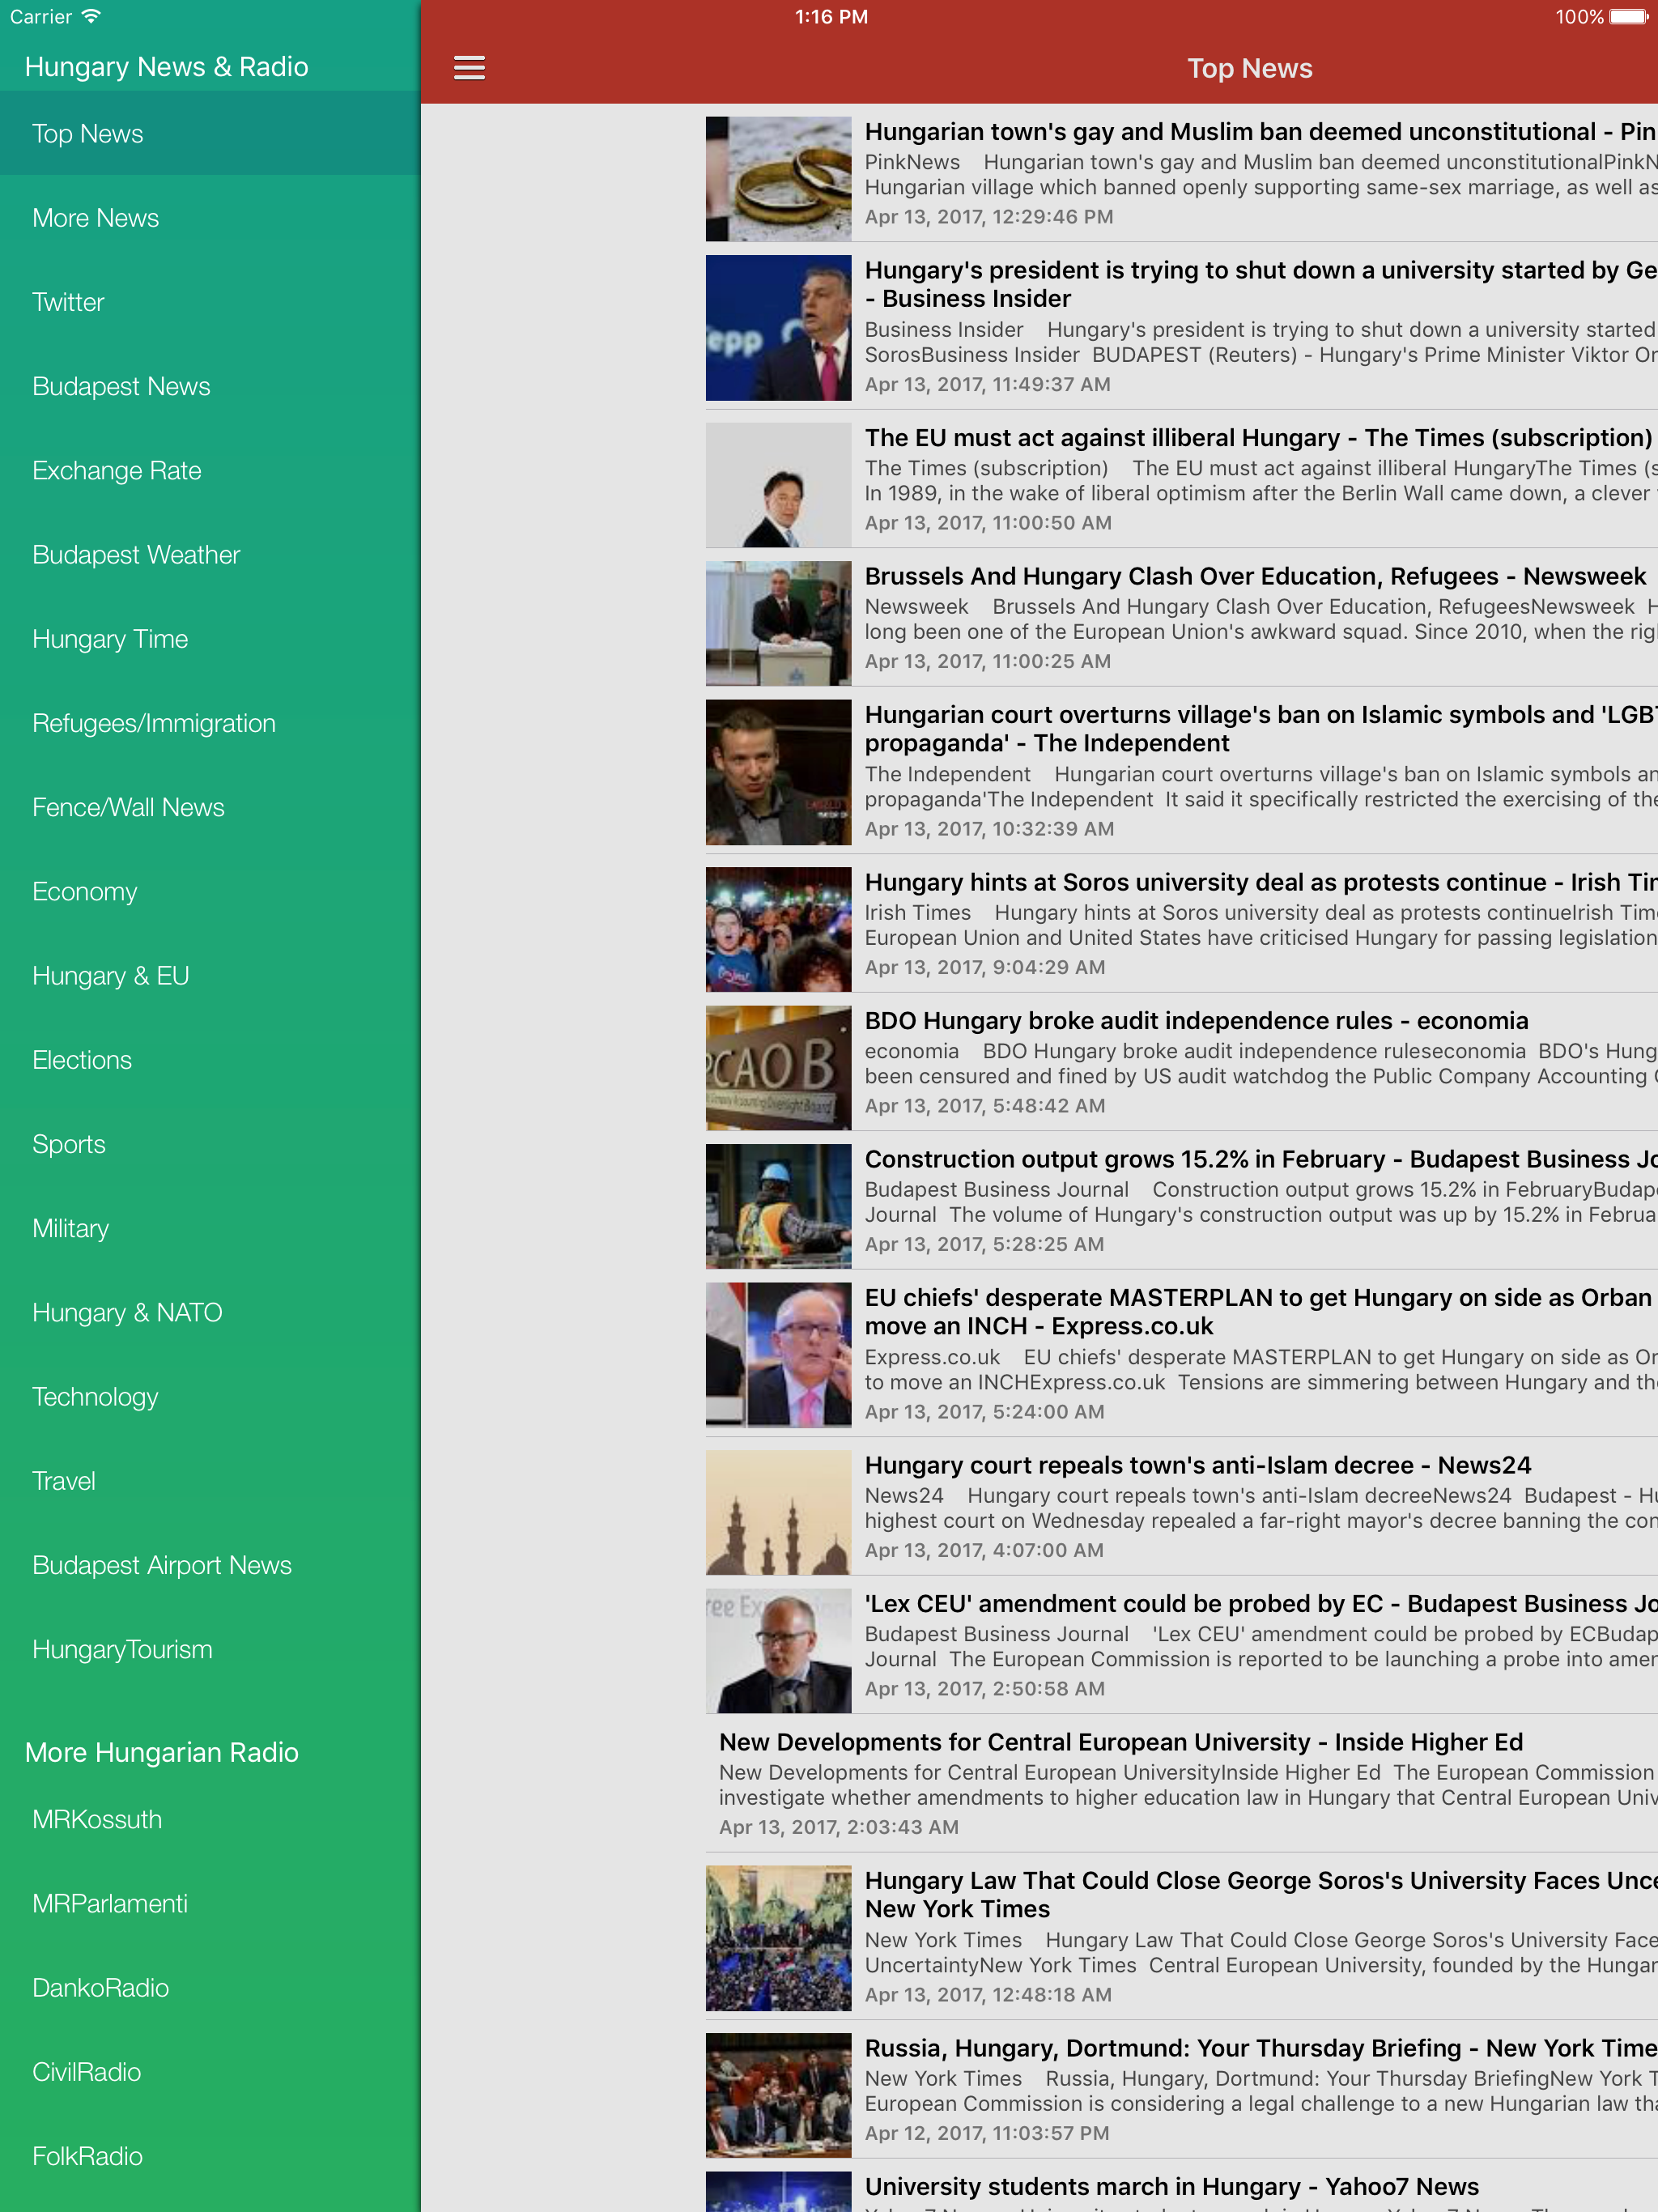Open Budapest Airport News section
Image resolution: width=1658 pixels, height=2212 pixels.
(210, 1565)
